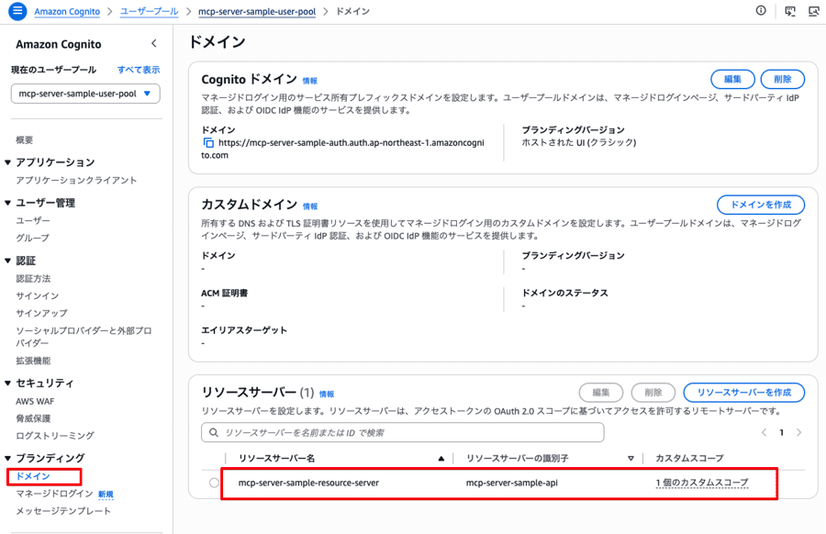Go to previous page arrow in resource servers
Screen dimensions: 826x534
764,432
